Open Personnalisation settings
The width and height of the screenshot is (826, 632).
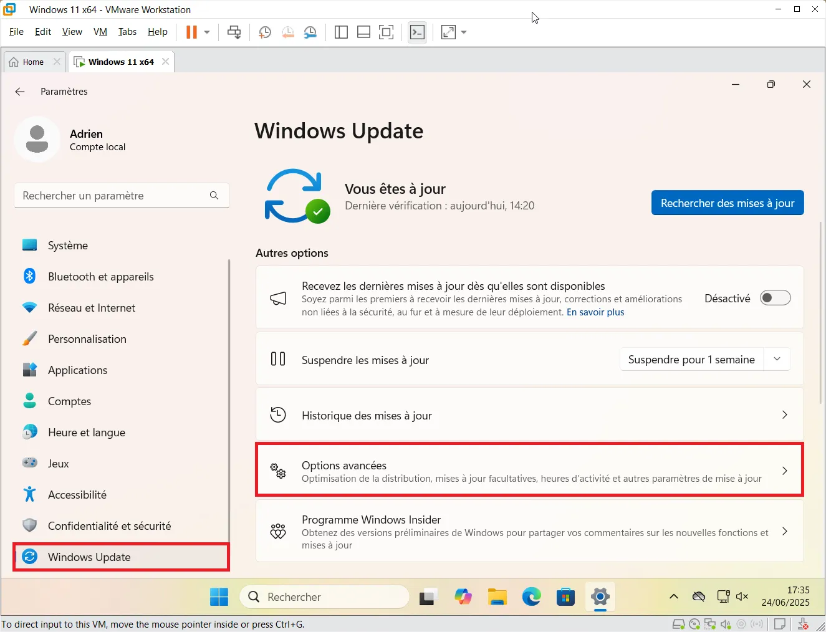(x=122, y=339)
